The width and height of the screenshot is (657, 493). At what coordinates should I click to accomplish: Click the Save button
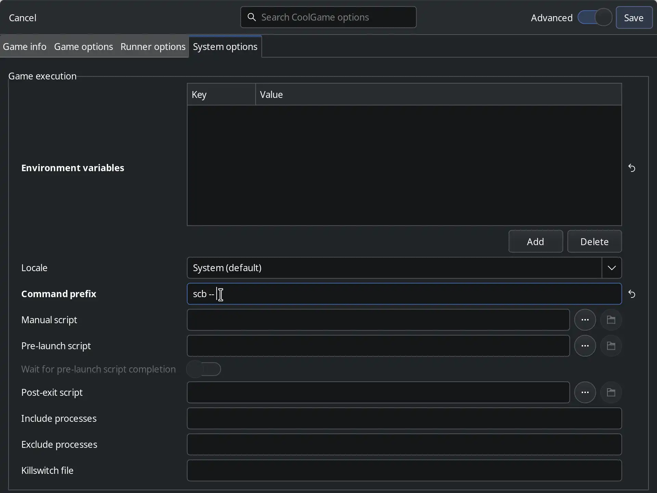pyautogui.click(x=634, y=17)
